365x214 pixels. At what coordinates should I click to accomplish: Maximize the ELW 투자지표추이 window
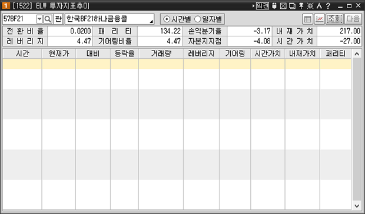(x=349, y=6)
